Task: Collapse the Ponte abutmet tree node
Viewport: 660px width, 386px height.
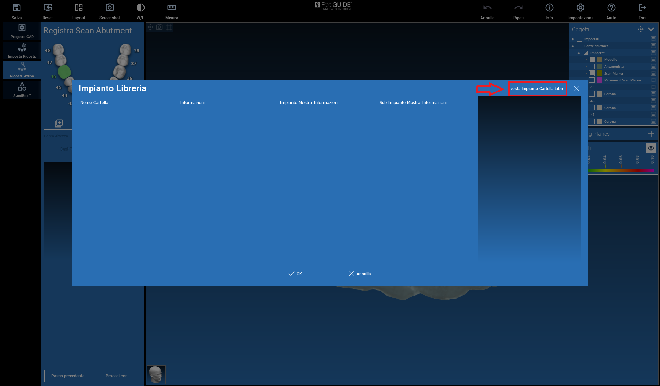Action: tap(573, 46)
